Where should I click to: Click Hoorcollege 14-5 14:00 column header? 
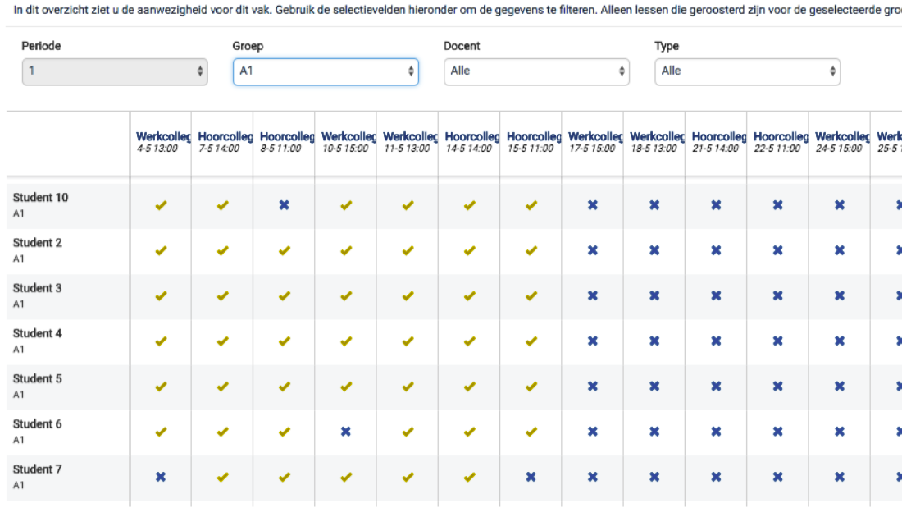pyautogui.click(x=471, y=142)
